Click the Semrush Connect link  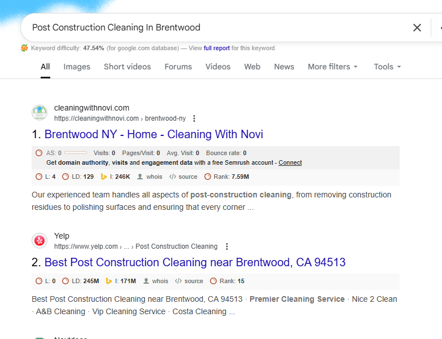pos(290,162)
